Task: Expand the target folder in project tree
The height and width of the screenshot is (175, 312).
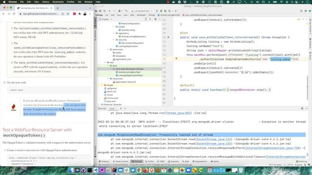Action: pos(102,85)
